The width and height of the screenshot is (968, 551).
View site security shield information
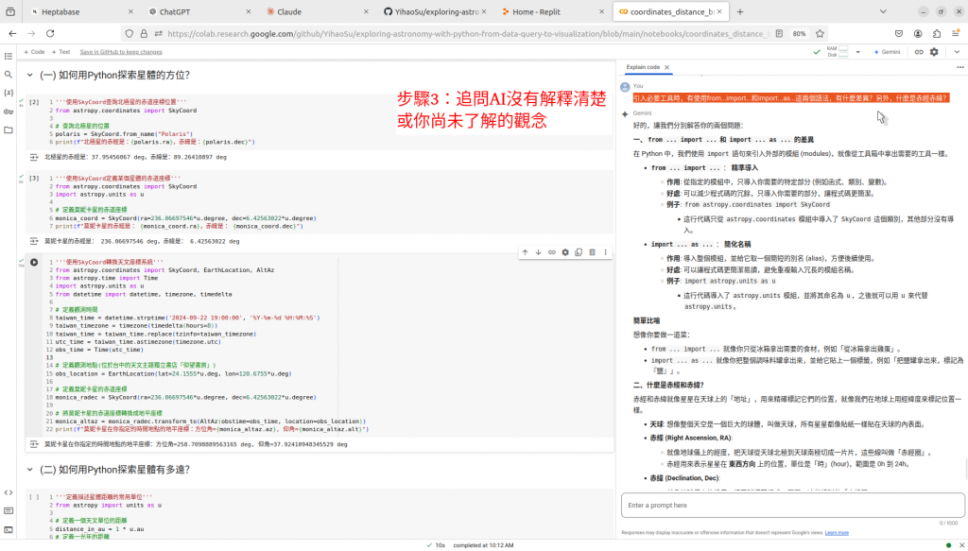[x=129, y=33]
